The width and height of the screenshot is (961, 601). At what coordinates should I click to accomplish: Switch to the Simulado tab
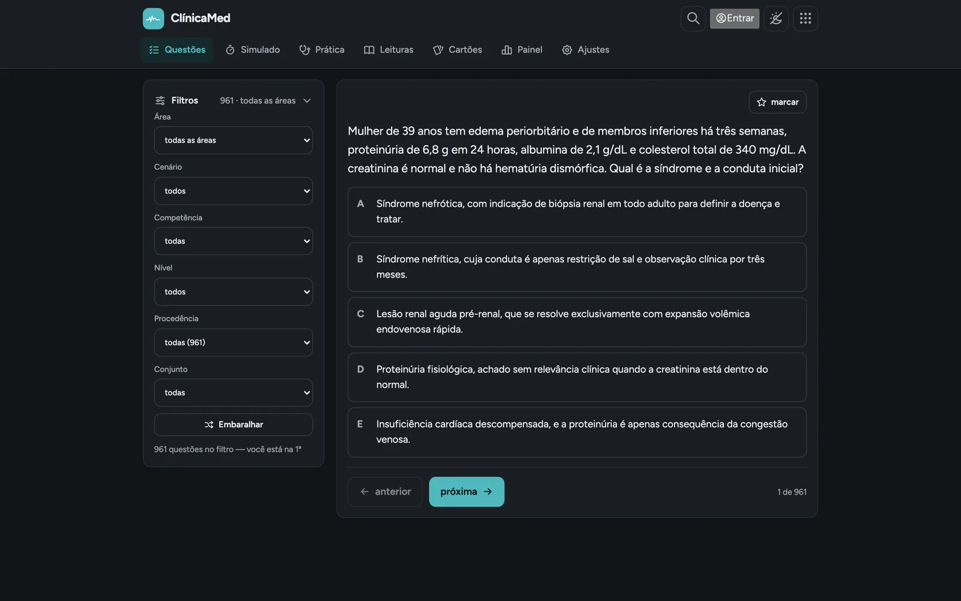pyautogui.click(x=253, y=50)
